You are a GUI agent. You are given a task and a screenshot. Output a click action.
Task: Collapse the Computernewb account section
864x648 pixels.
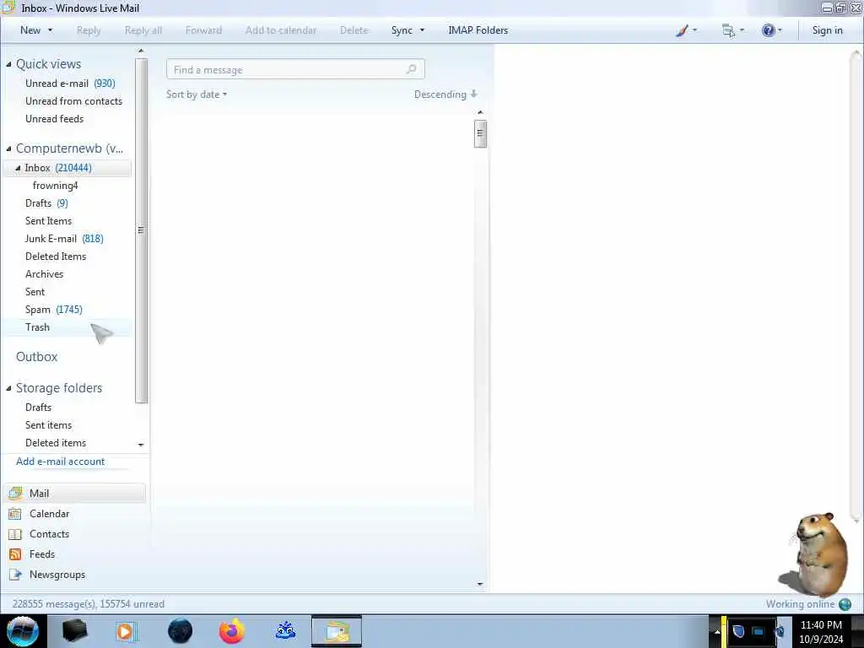coord(8,148)
